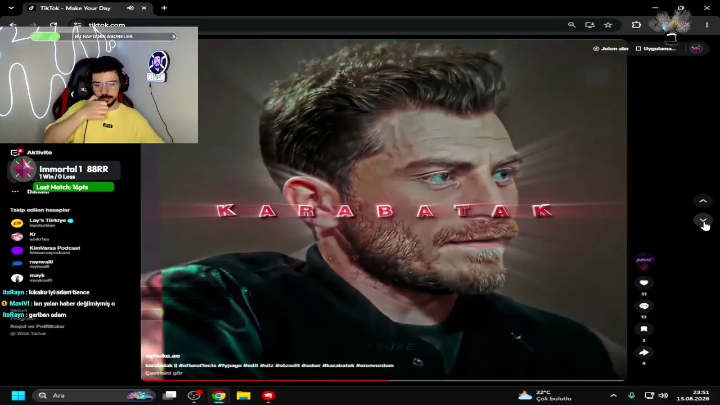This screenshot has height=405, width=720.
Task: Click the Koşul ve Politikalar footer link
Action: click(37, 326)
